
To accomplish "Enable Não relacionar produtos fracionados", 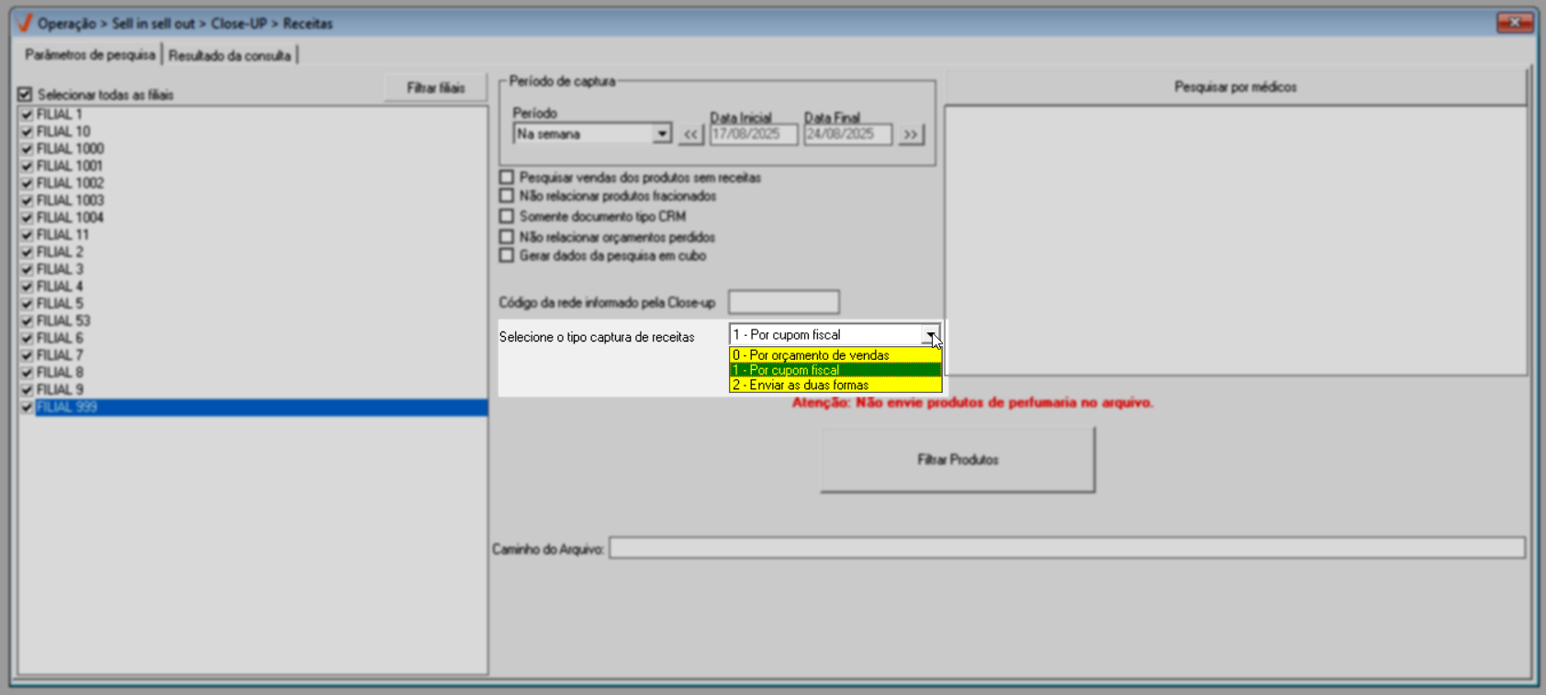I will (507, 196).
